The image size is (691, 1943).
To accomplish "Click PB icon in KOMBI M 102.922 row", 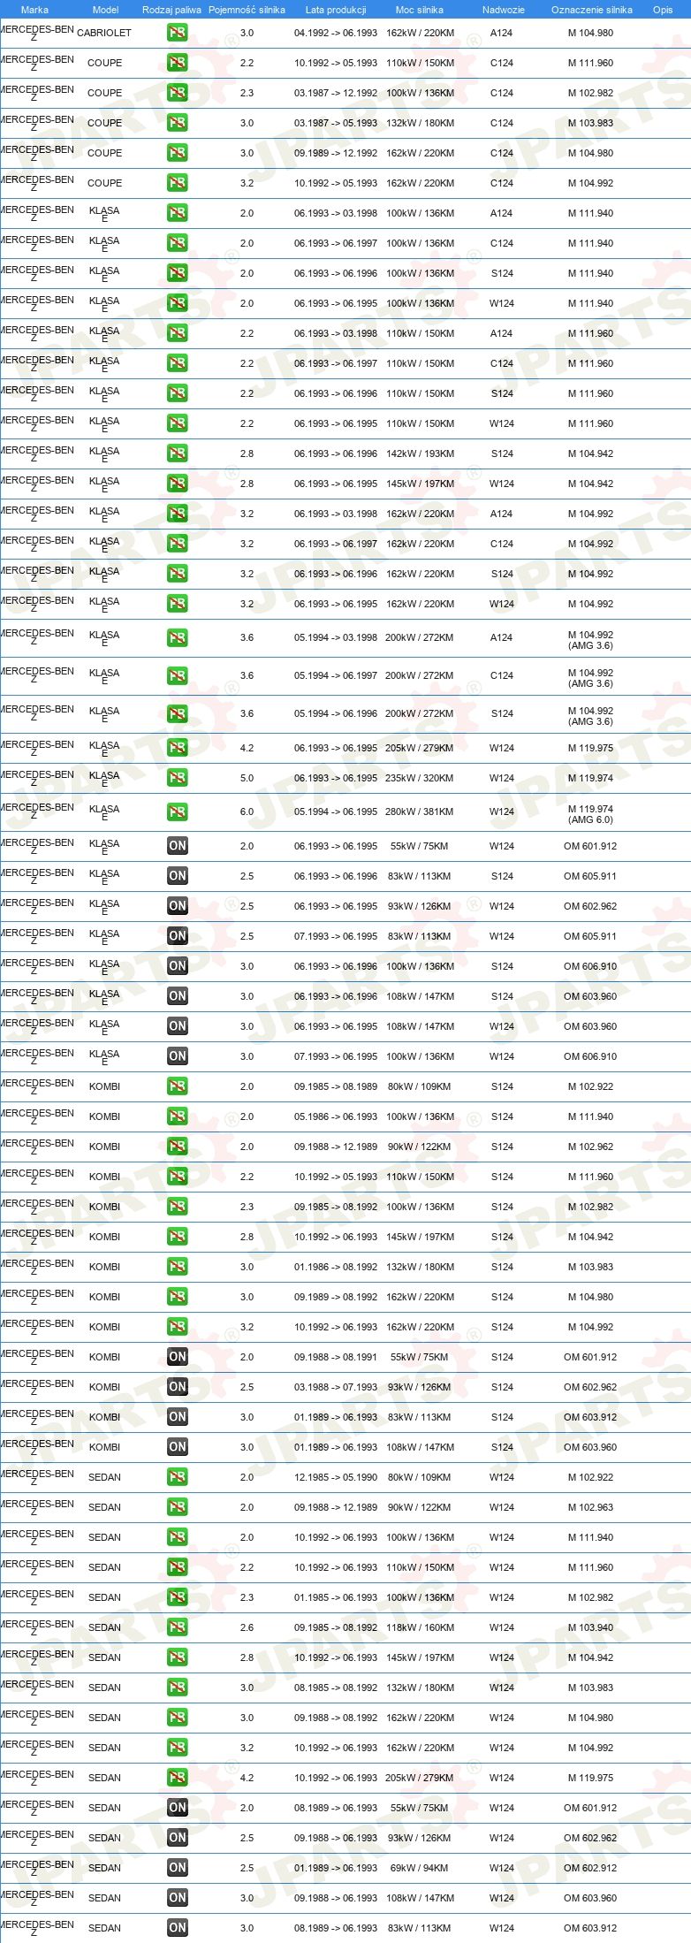I will 177,1086.
